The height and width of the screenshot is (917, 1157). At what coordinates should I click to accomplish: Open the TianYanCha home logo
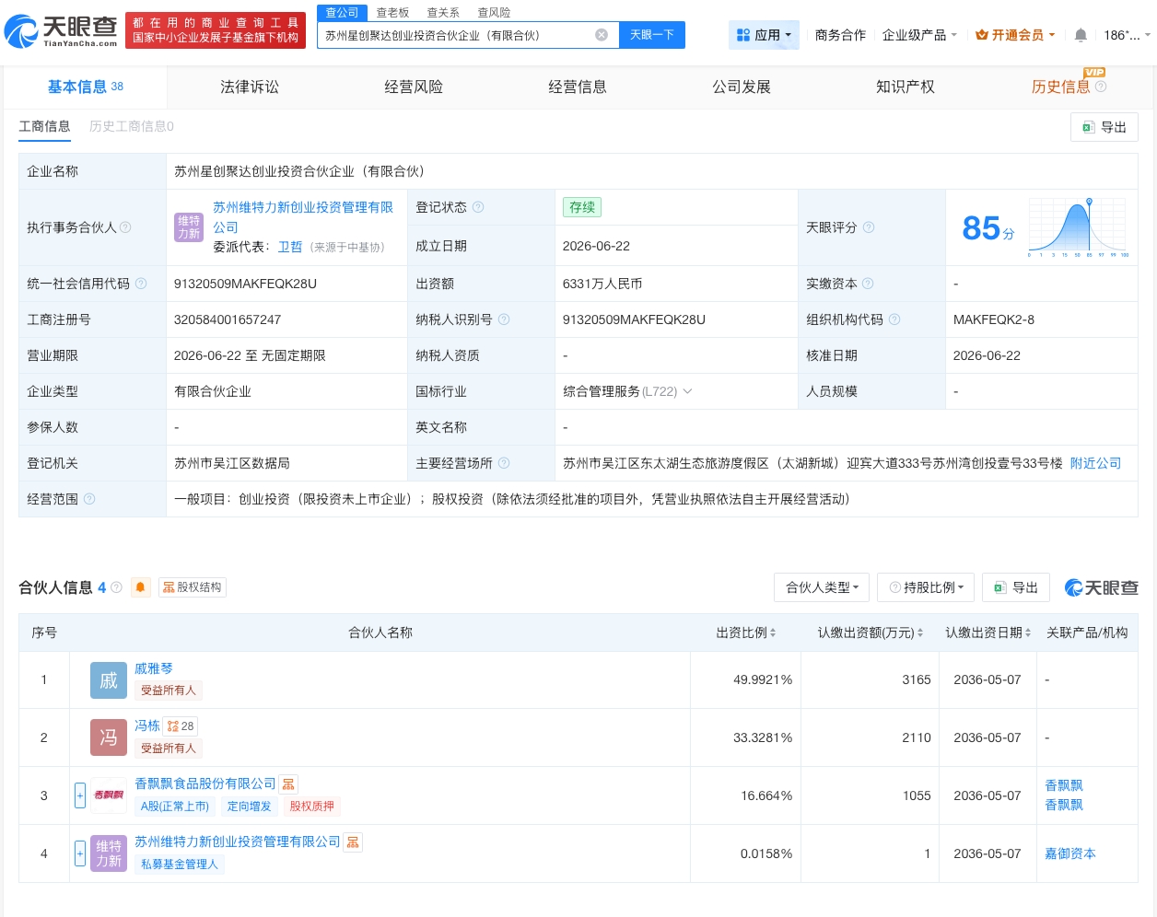point(62,31)
